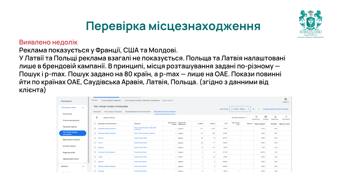Tick the checkbox for the Молдова row

coord(95,171)
